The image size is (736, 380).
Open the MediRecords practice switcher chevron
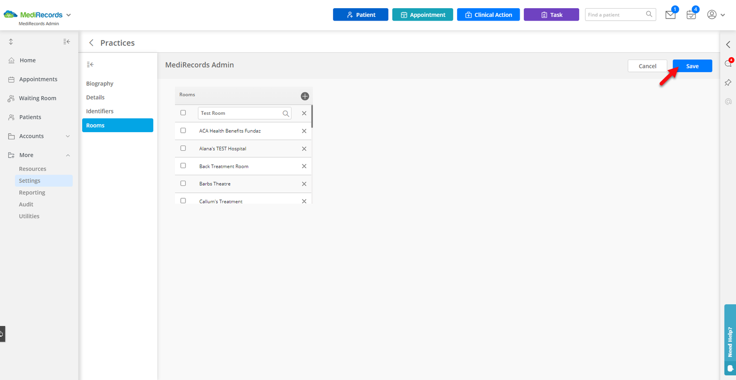pos(69,15)
